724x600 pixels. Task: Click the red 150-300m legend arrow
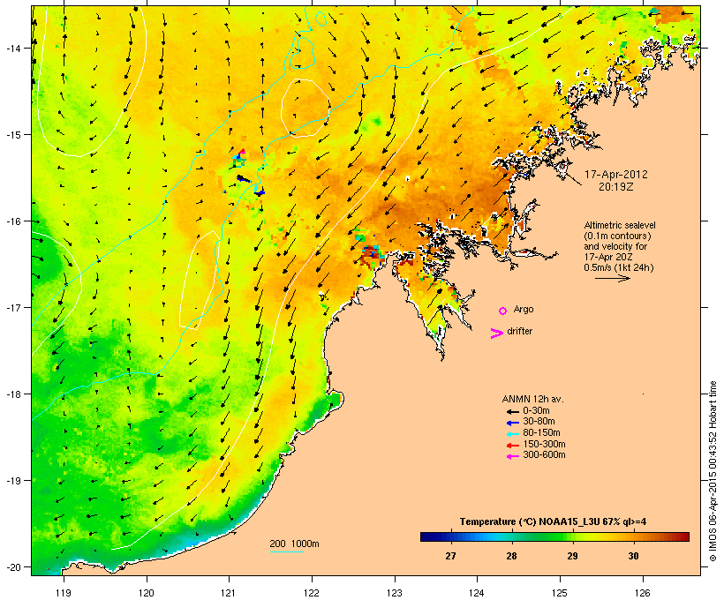(x=512, y=445)
